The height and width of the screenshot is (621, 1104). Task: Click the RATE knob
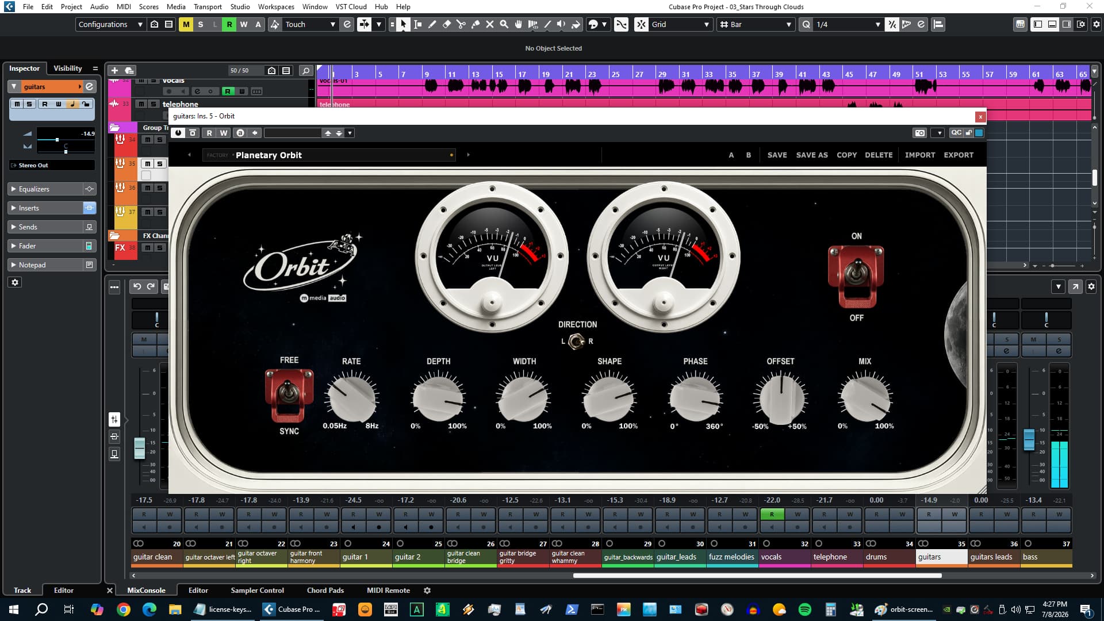[351, 397]
